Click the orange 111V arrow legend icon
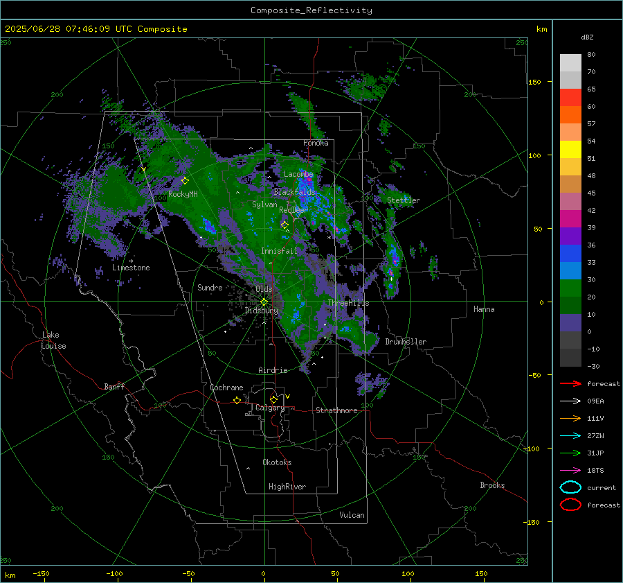This screenshot has width=623, height=583. (570, 418)
